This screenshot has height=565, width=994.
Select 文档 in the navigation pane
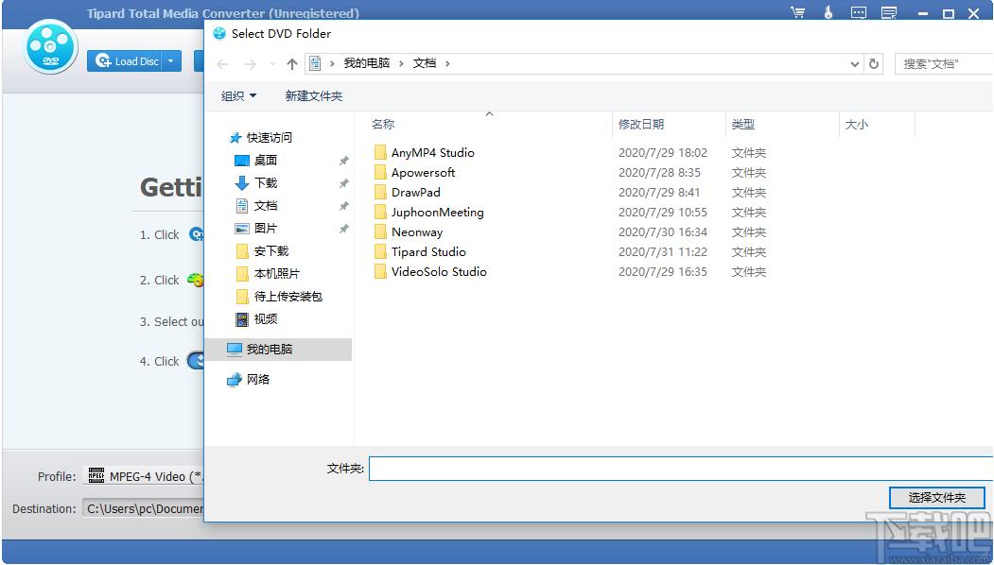(x=265, y=206)
